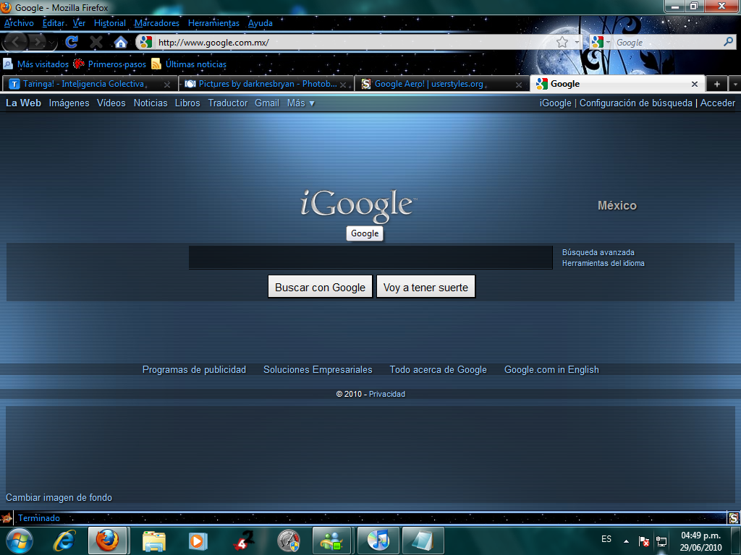The image size is (741, 555).
Task: Click the Google favicon in the address bar
Action: 146,43
